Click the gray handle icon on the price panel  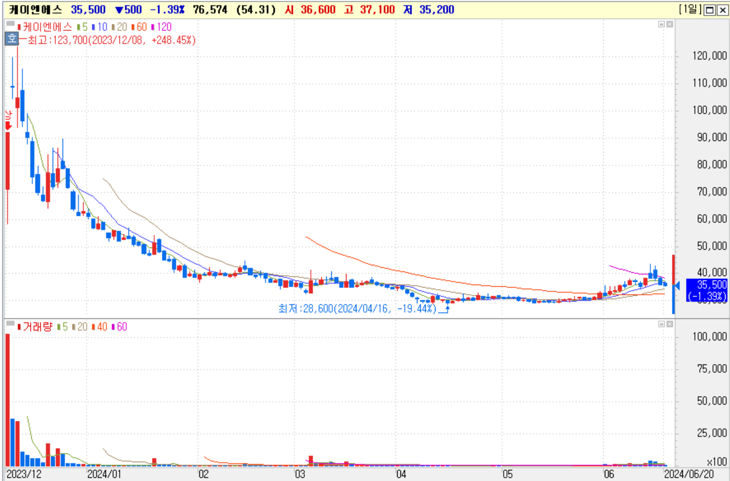pyautogui.click(x=10, y=24)
